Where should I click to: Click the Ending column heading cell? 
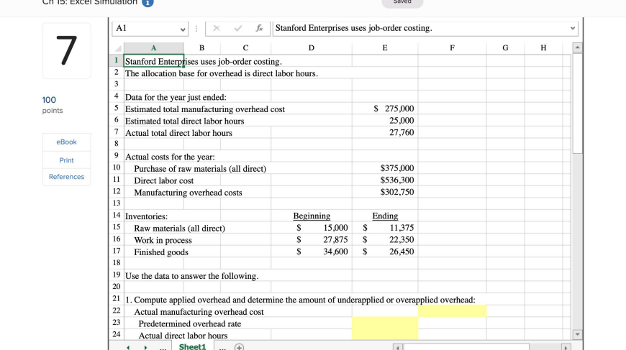click(385, 216)
